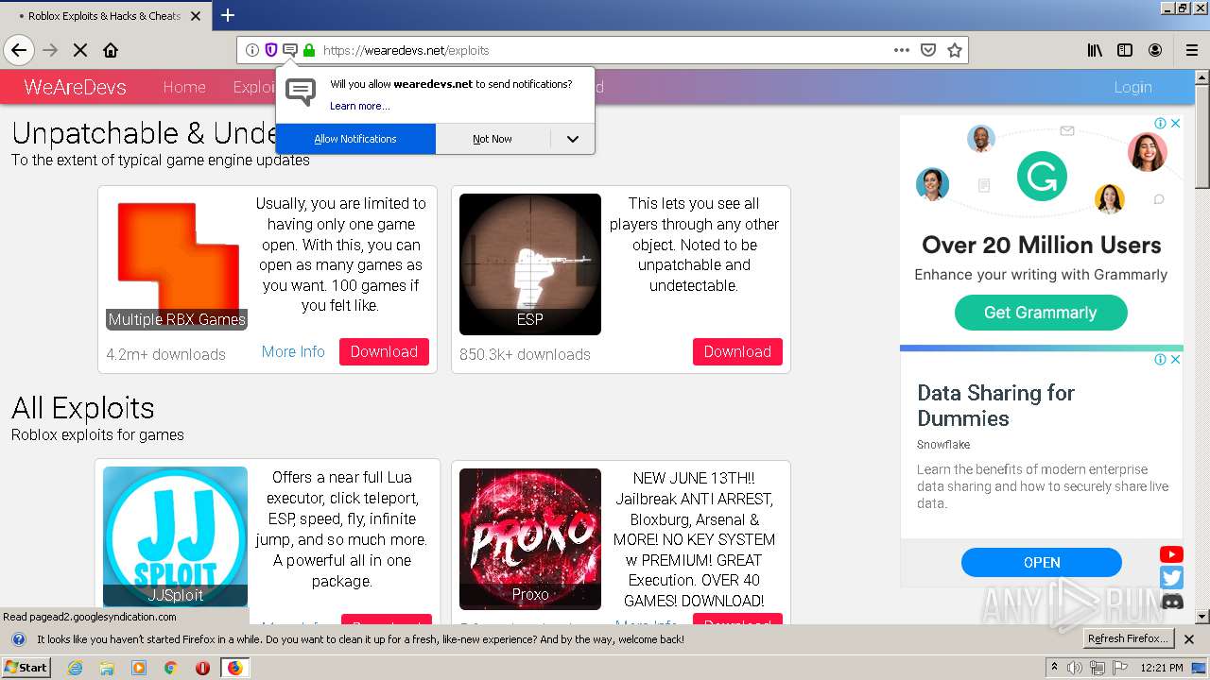The height and width of the screenshot is (680, 1210).
Task: Select the Roblox Exploits browser tab
Action: click(x=104, y=16)
